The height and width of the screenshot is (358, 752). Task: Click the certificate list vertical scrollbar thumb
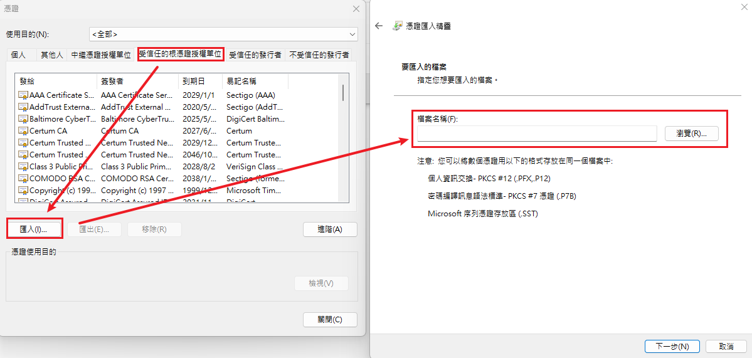pos(343,93)
